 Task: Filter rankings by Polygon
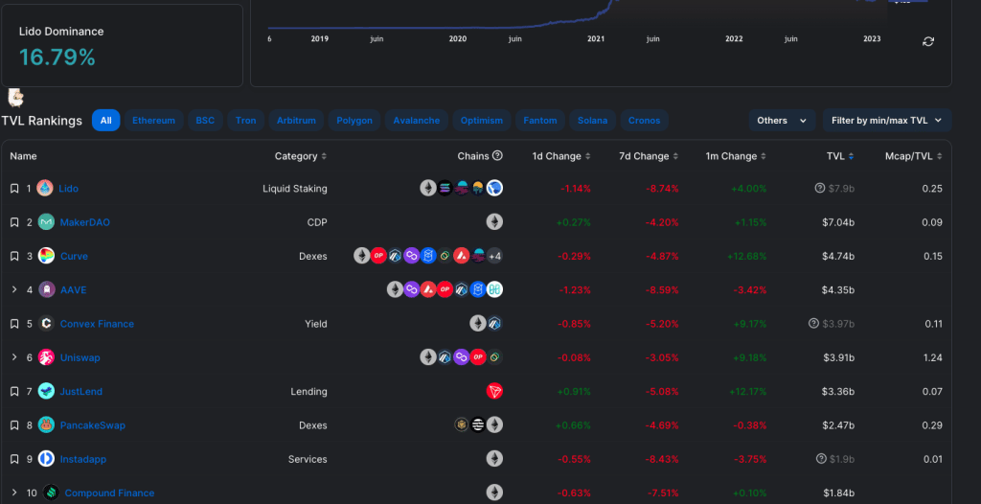(354, 120)
